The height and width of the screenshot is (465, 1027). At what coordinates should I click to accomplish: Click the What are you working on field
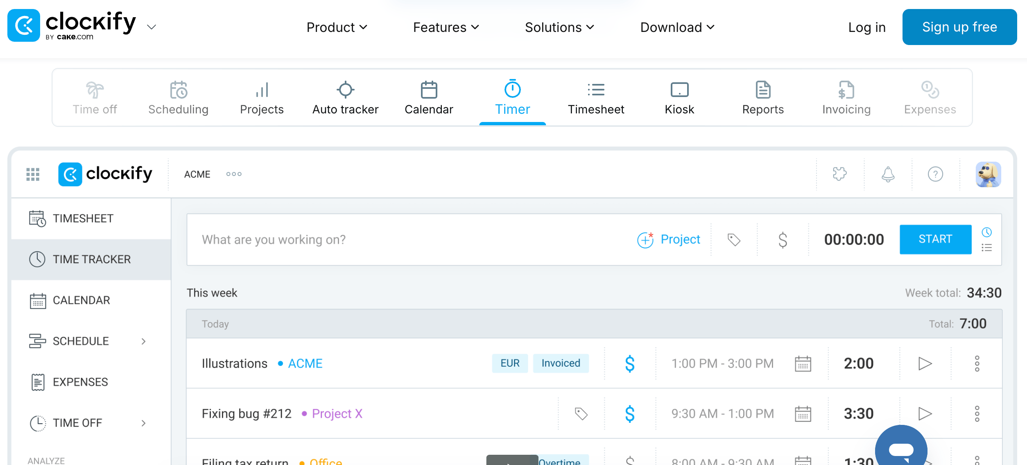(409, 239)
